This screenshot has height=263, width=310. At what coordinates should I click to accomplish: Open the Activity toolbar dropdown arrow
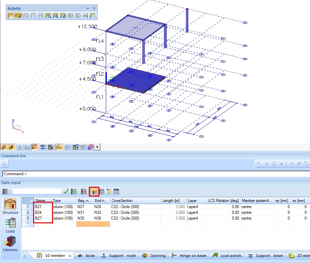tap(88, 8)
